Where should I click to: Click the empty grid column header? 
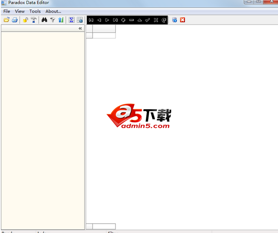(104, 29)
